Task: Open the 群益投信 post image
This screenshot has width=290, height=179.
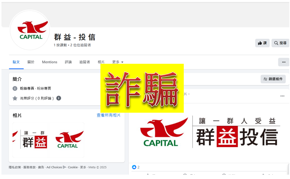Action: pos(209,133)
